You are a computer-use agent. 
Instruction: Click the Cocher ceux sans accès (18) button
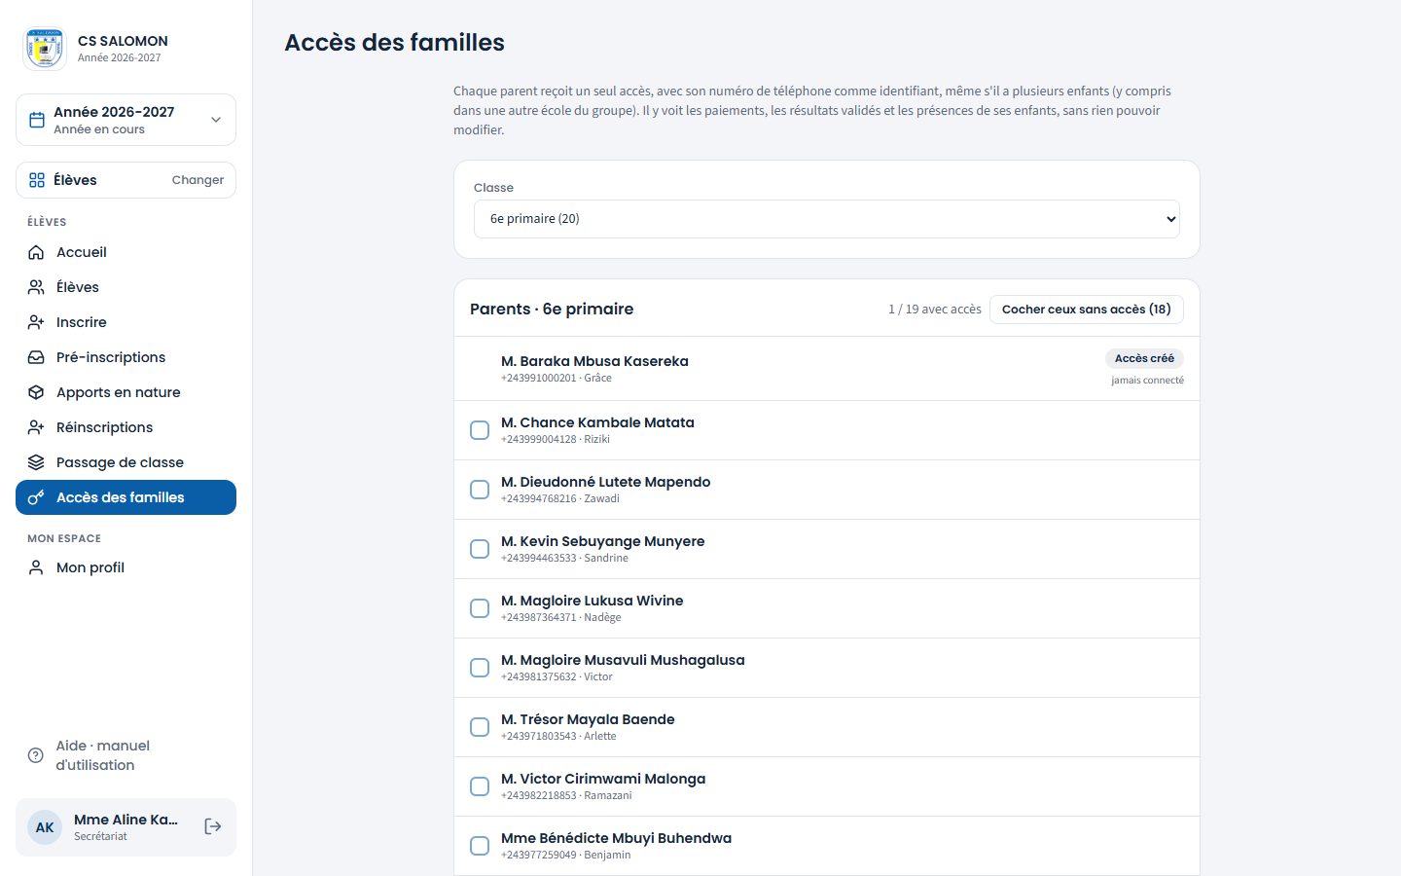[x=1087, y=310]
